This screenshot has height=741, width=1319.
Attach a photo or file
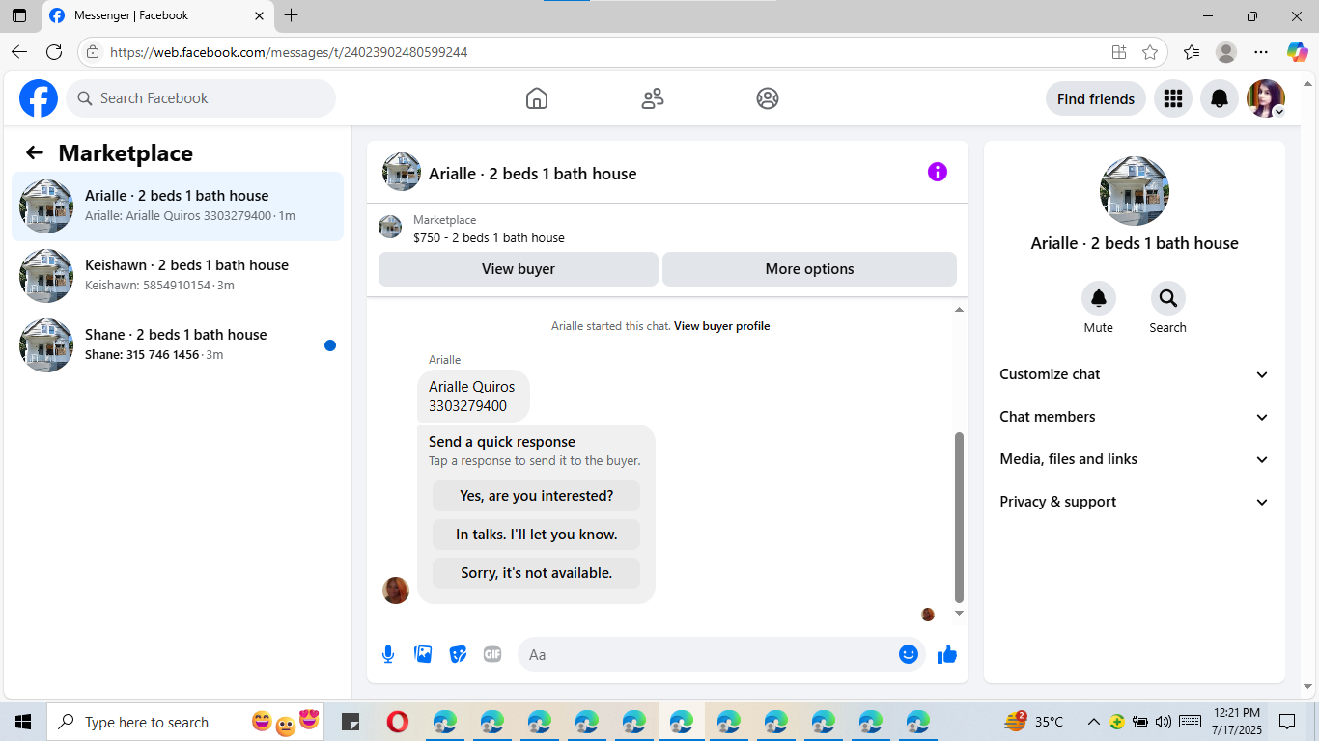tap(423, 654)
